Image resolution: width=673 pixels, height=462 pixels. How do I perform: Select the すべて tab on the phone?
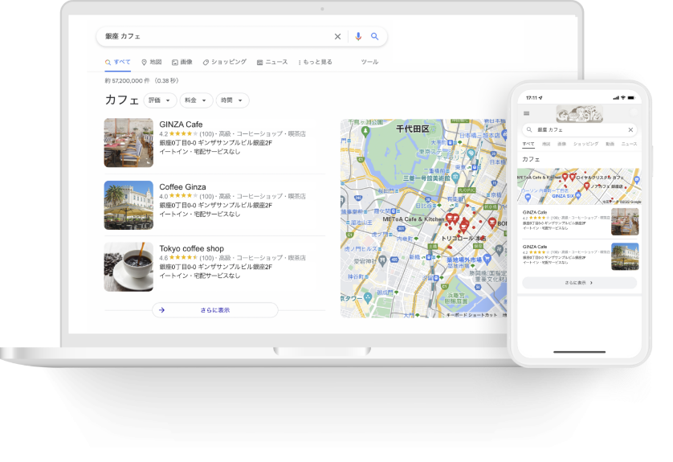click(528, 145)
